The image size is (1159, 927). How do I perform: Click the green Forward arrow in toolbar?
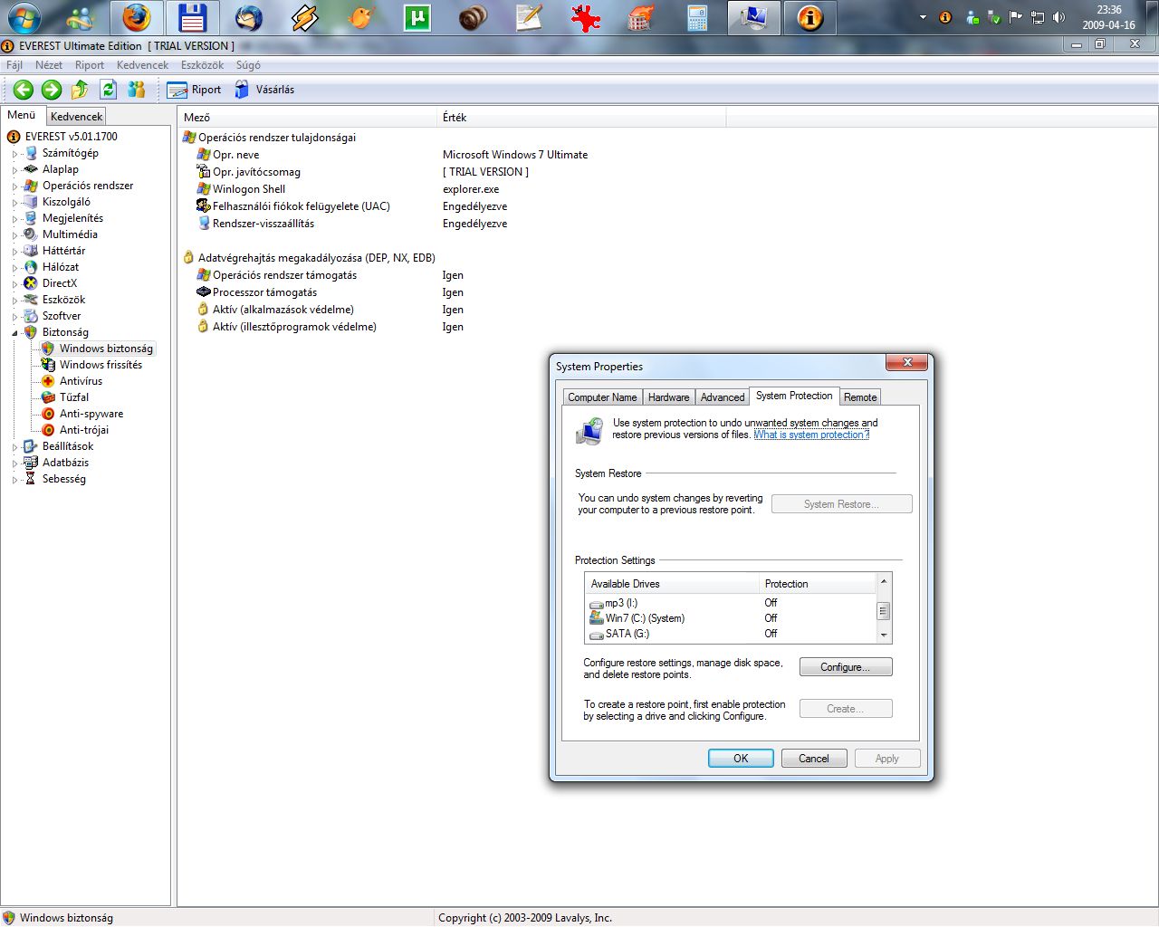(x=52, y=89)
